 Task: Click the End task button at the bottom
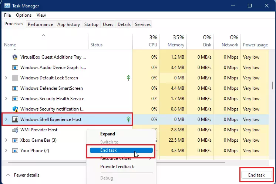[256, 175]
